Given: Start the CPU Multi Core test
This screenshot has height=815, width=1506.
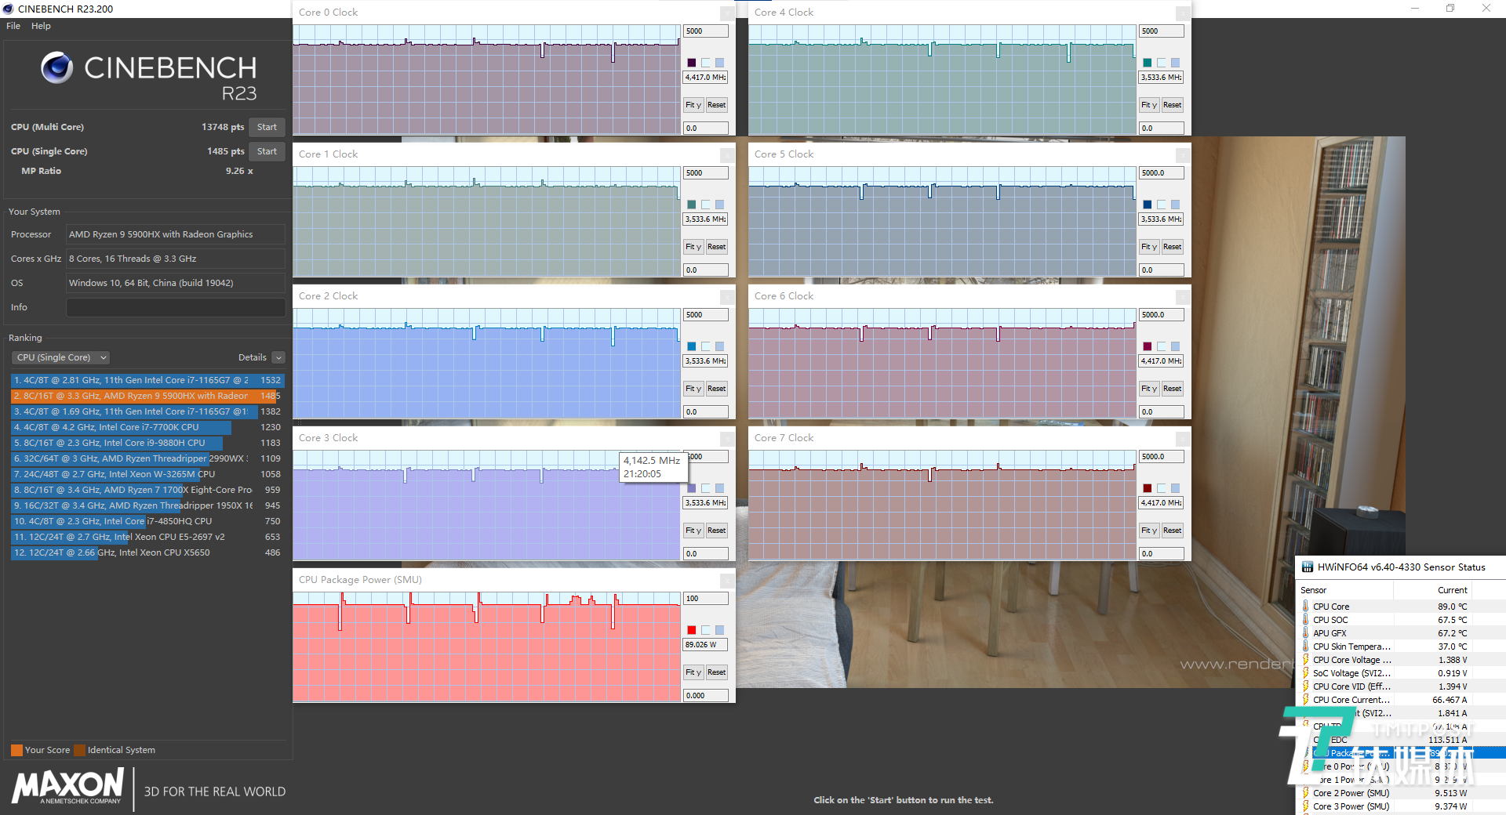Looking at the screenshot, I should point(267,127).
